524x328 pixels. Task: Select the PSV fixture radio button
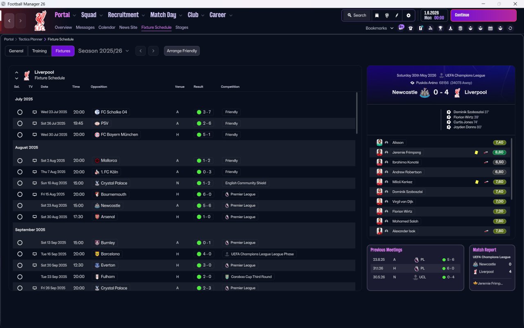pos(20,123)
